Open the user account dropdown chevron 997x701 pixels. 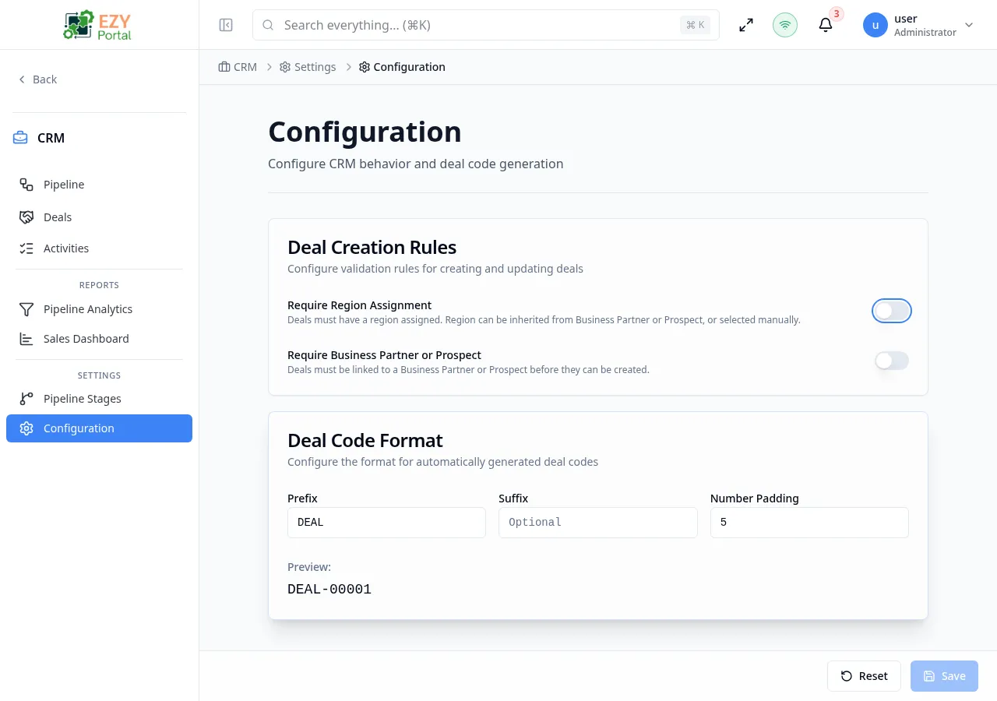(x=969, y=25)
